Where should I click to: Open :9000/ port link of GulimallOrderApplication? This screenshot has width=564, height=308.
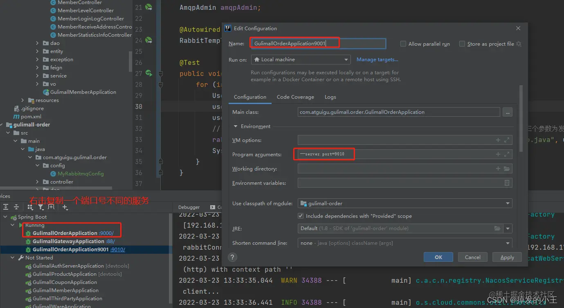coord(106,233)
